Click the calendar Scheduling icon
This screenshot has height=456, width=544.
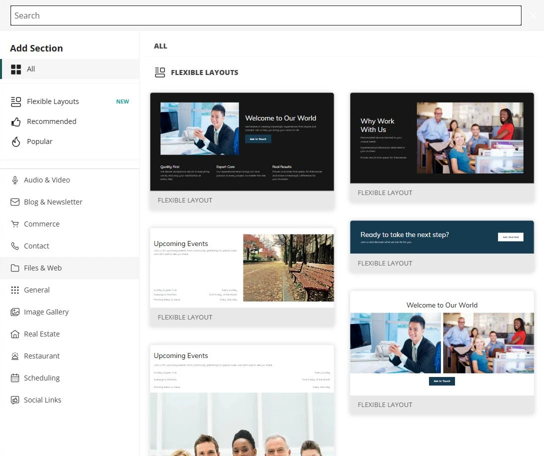[15, 378]
